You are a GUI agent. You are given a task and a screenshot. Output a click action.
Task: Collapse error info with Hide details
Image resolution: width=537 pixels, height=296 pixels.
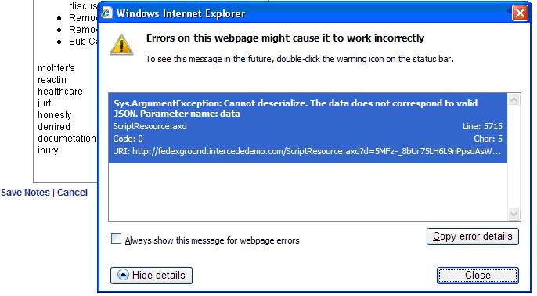(151, 276)
